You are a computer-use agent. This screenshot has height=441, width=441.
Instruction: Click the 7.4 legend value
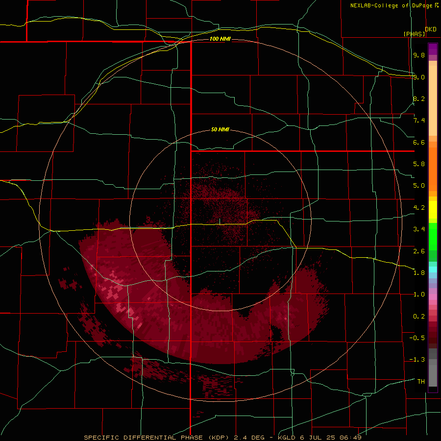[x=419, y=121]
